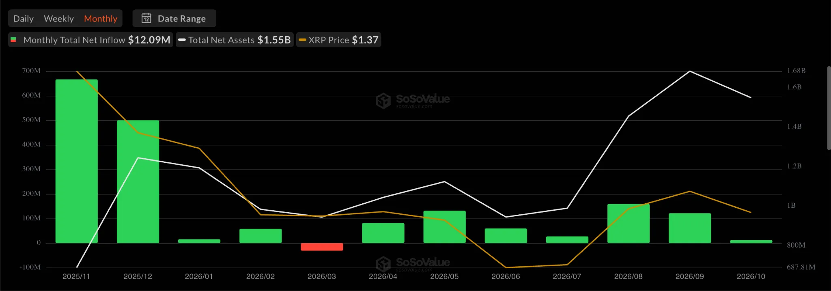Click the 2026/06 green inflow bar

click(506, 236)
